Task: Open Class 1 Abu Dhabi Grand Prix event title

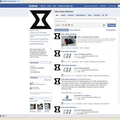Action: pyautogui.click(x=83, y=110)
